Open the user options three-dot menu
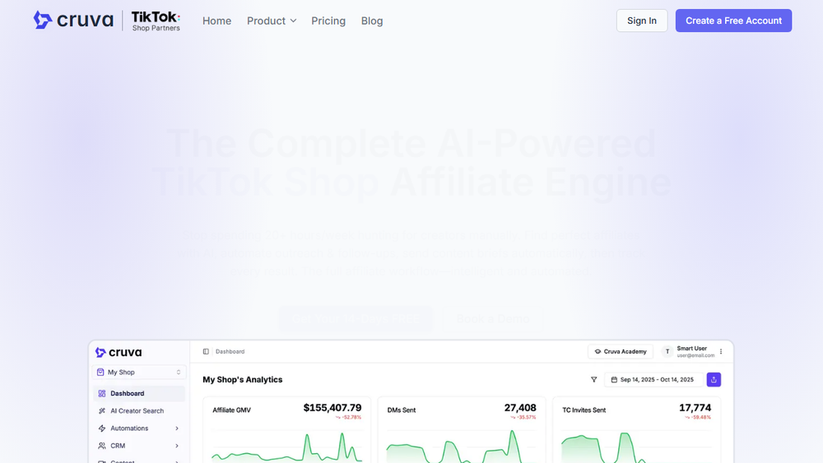Screen dimensions: 823x463 [721, 351]
